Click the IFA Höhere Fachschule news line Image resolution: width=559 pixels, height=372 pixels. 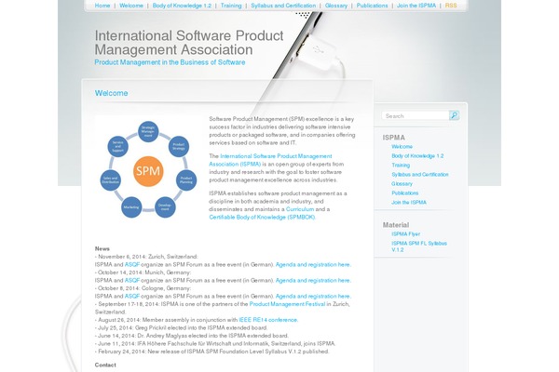coord(215,343)
